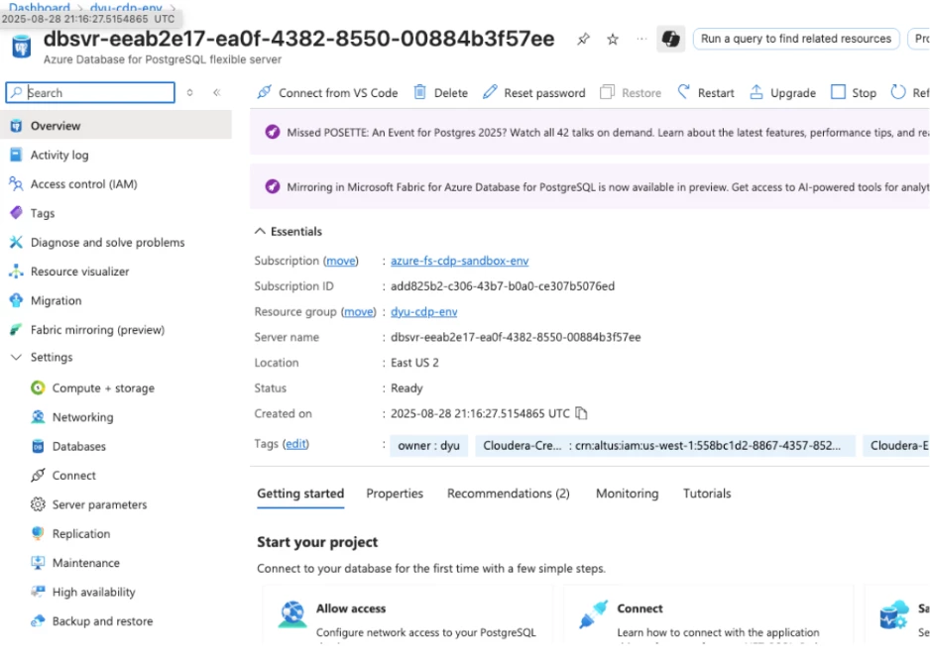The height and width of the screenshot is (663, 930).
Task: Click the Tags icon in sidebar
Action: click(x=16, y=213)
